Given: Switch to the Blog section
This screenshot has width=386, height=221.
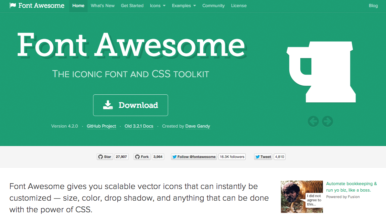Looking at the screenshot, I should 373,5.
